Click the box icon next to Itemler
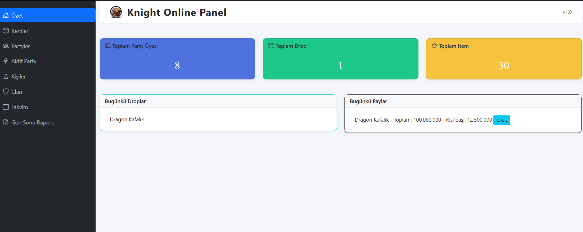This screenshot has height=232, width=583. pos(6,31)
